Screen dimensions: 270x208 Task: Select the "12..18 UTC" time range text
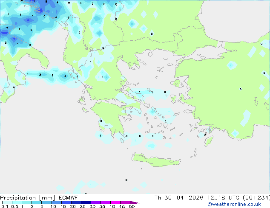click(223, 198)
